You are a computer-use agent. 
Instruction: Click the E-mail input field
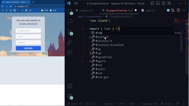(28, 37)
